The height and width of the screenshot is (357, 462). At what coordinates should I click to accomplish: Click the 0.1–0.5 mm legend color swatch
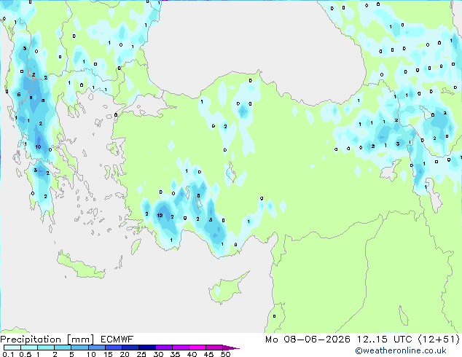[x=12, y=348]
